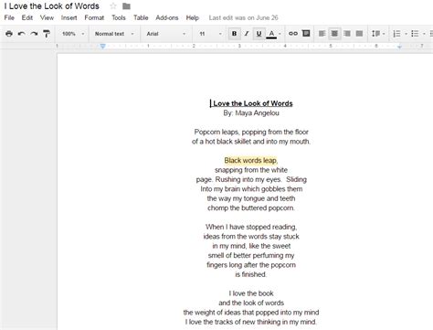Image resolution: width=433 pixels, height=330 pixels.
Task: Open the zoom level dropdown
Action: pos(73,34)
